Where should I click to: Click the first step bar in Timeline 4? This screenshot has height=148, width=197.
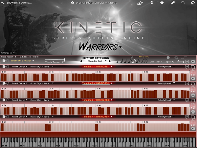coord(2,127)
